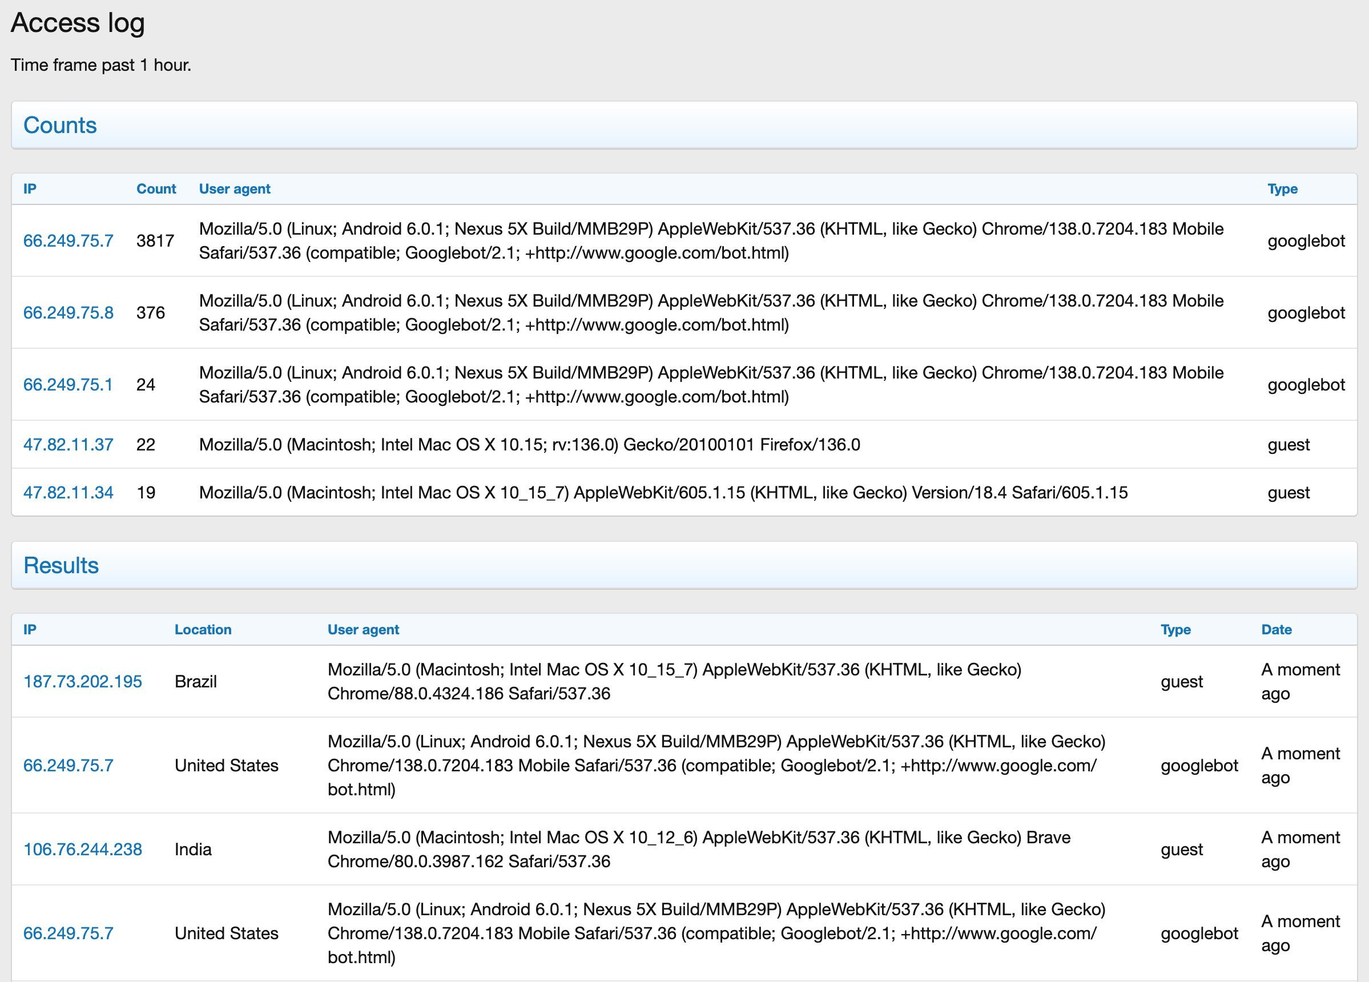Click last 66.249.75.7 link in Results

[x=68, y=933]
